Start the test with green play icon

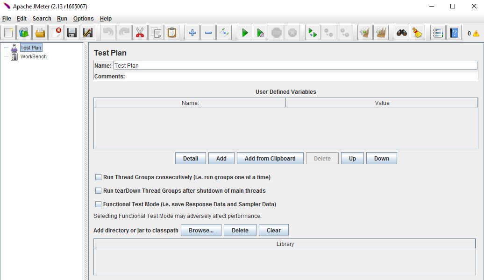tap(245, 33)
